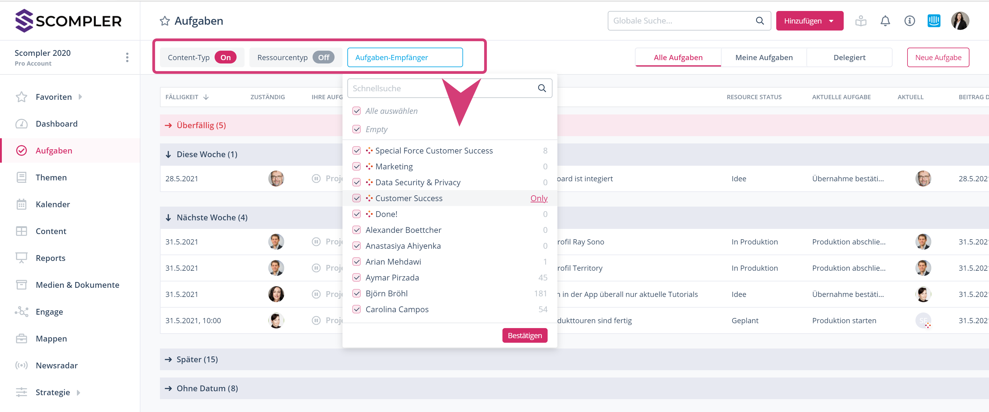This screenshot has width=989, height=412.
Task: Click the Intercom chat icon
Action: (x=934, y=21)
